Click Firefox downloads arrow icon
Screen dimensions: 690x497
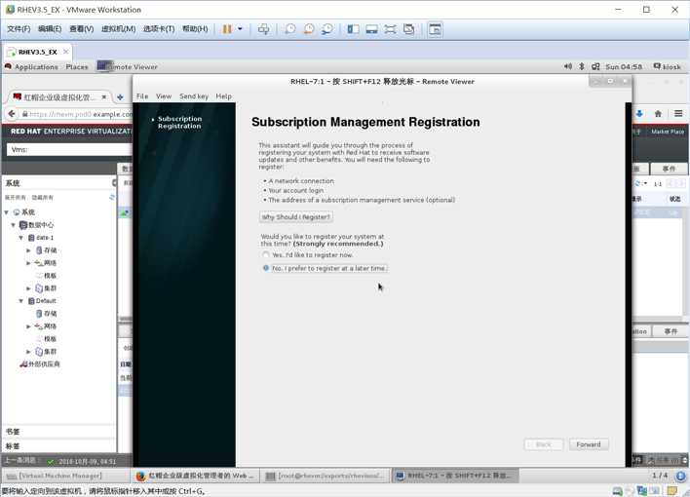click(x=639, y=114)
